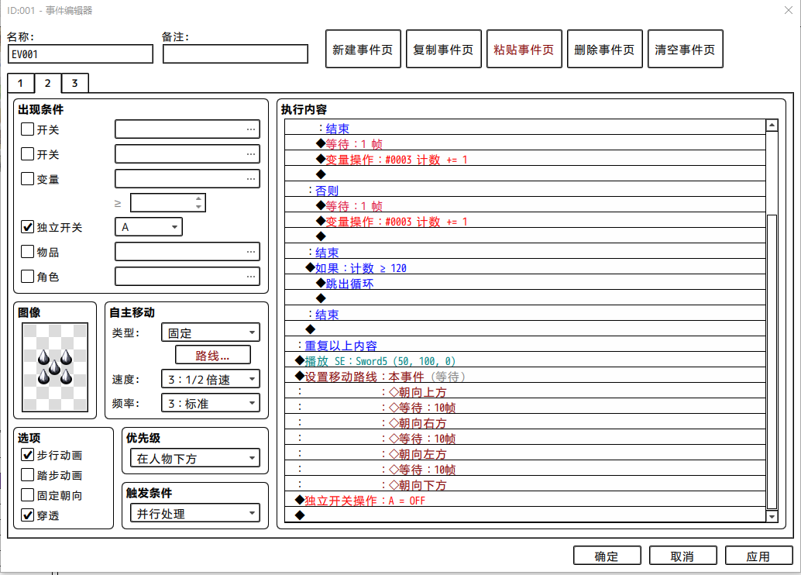Enable the 固定朝向 option

click(27, 495)
